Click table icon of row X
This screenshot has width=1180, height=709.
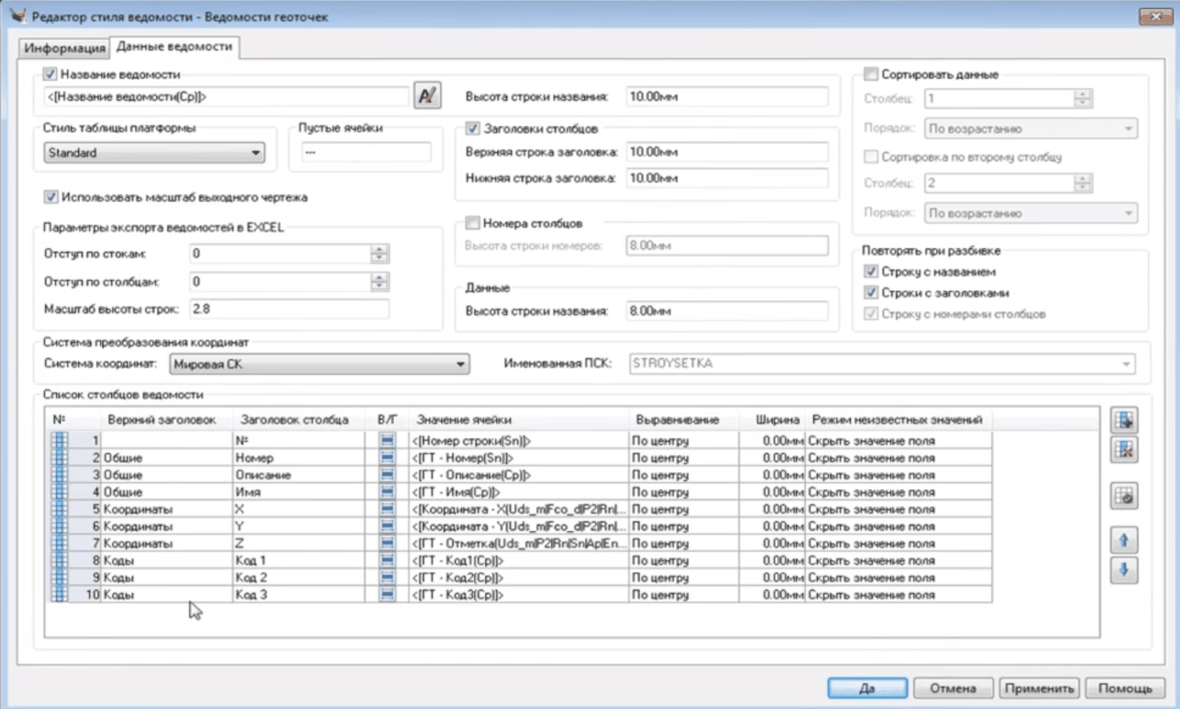[x=59, y=508]
